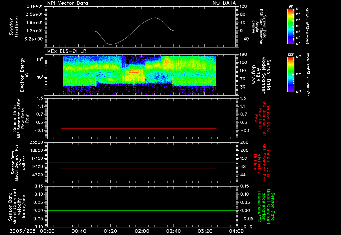The width and height of the screenshot is (341, 235).
Task: Select the 'MEx ELS-01 LR' spectrogram title
Action: pos(67,51)
